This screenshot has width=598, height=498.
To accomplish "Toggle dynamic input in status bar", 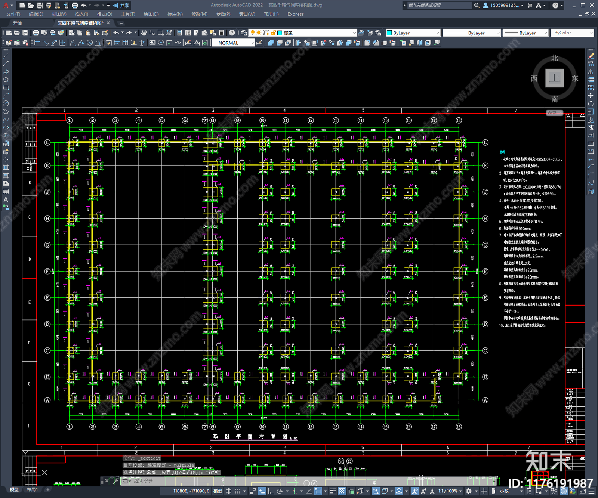I will (262, 491).
